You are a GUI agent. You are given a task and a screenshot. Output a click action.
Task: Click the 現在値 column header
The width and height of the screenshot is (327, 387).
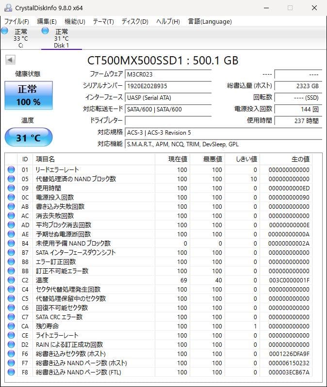click(x=173, y=159)
